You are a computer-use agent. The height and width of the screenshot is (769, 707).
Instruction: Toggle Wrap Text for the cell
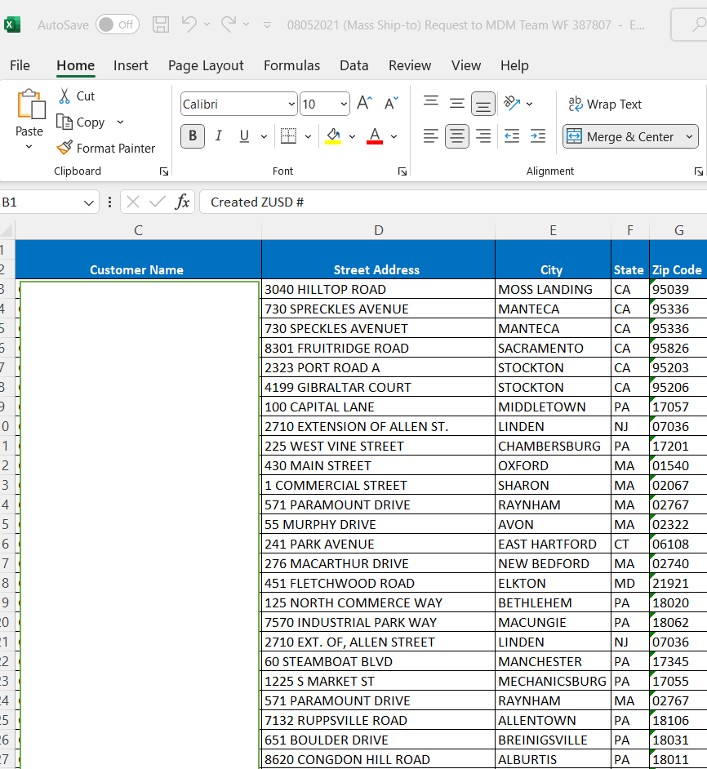[605, 104]
